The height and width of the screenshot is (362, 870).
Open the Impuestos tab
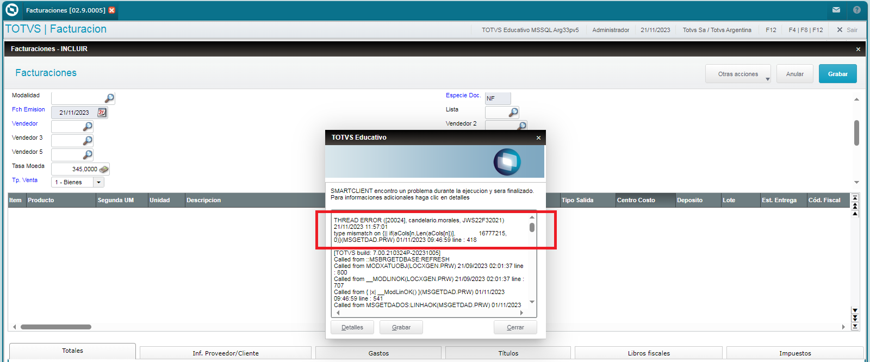[x=795, y=353]
